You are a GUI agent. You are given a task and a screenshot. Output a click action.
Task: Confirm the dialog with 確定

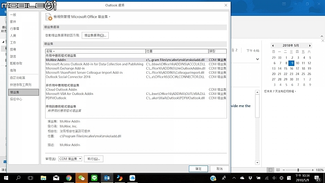click(x=198, y=169)
